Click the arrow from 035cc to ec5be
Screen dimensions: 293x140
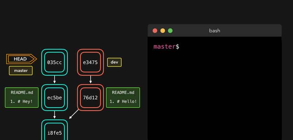pyautogui.click(x=54, y=79)
